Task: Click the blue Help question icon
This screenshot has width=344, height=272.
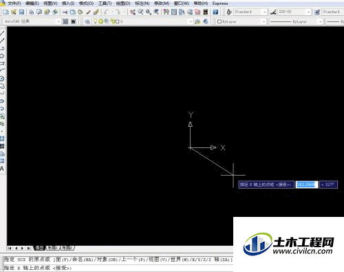Action: point(215,12)
